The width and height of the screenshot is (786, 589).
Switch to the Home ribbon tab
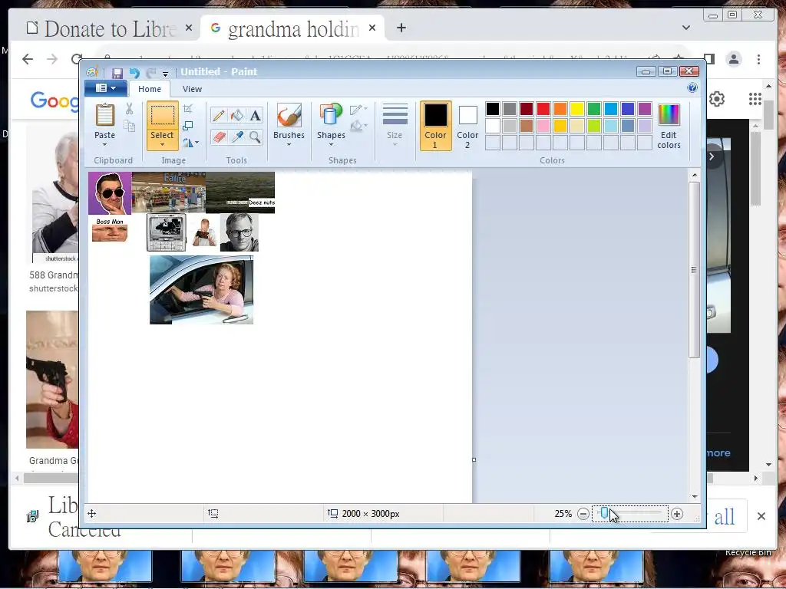(x=150, y=89)
